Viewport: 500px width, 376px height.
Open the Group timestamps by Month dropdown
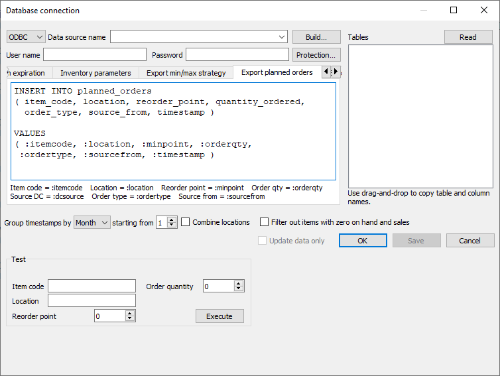click(92, 223)
